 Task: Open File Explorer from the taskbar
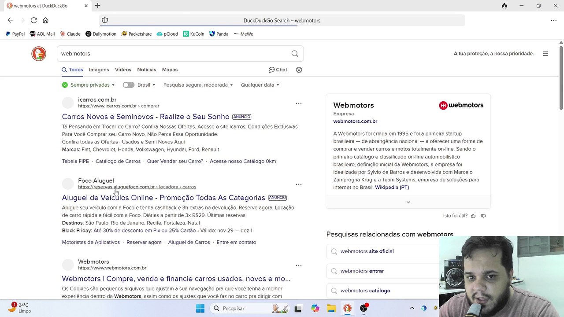pyautogui.click(x=331, y=308)
